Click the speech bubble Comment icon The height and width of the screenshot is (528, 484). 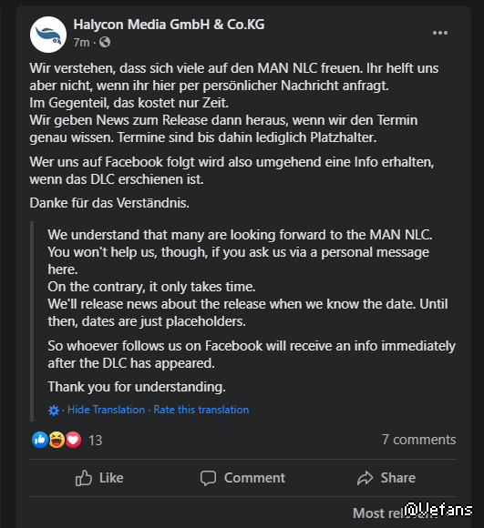[209, 478]
